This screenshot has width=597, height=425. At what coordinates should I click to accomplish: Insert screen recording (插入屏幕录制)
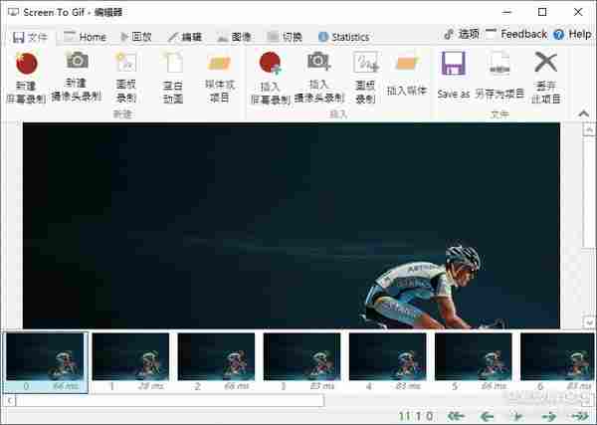[x=270, y=78]
